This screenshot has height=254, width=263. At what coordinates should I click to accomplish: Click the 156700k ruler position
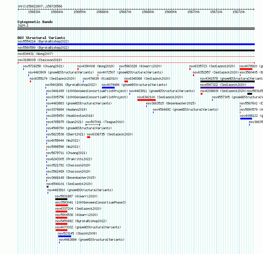click(x=194, y=12)
